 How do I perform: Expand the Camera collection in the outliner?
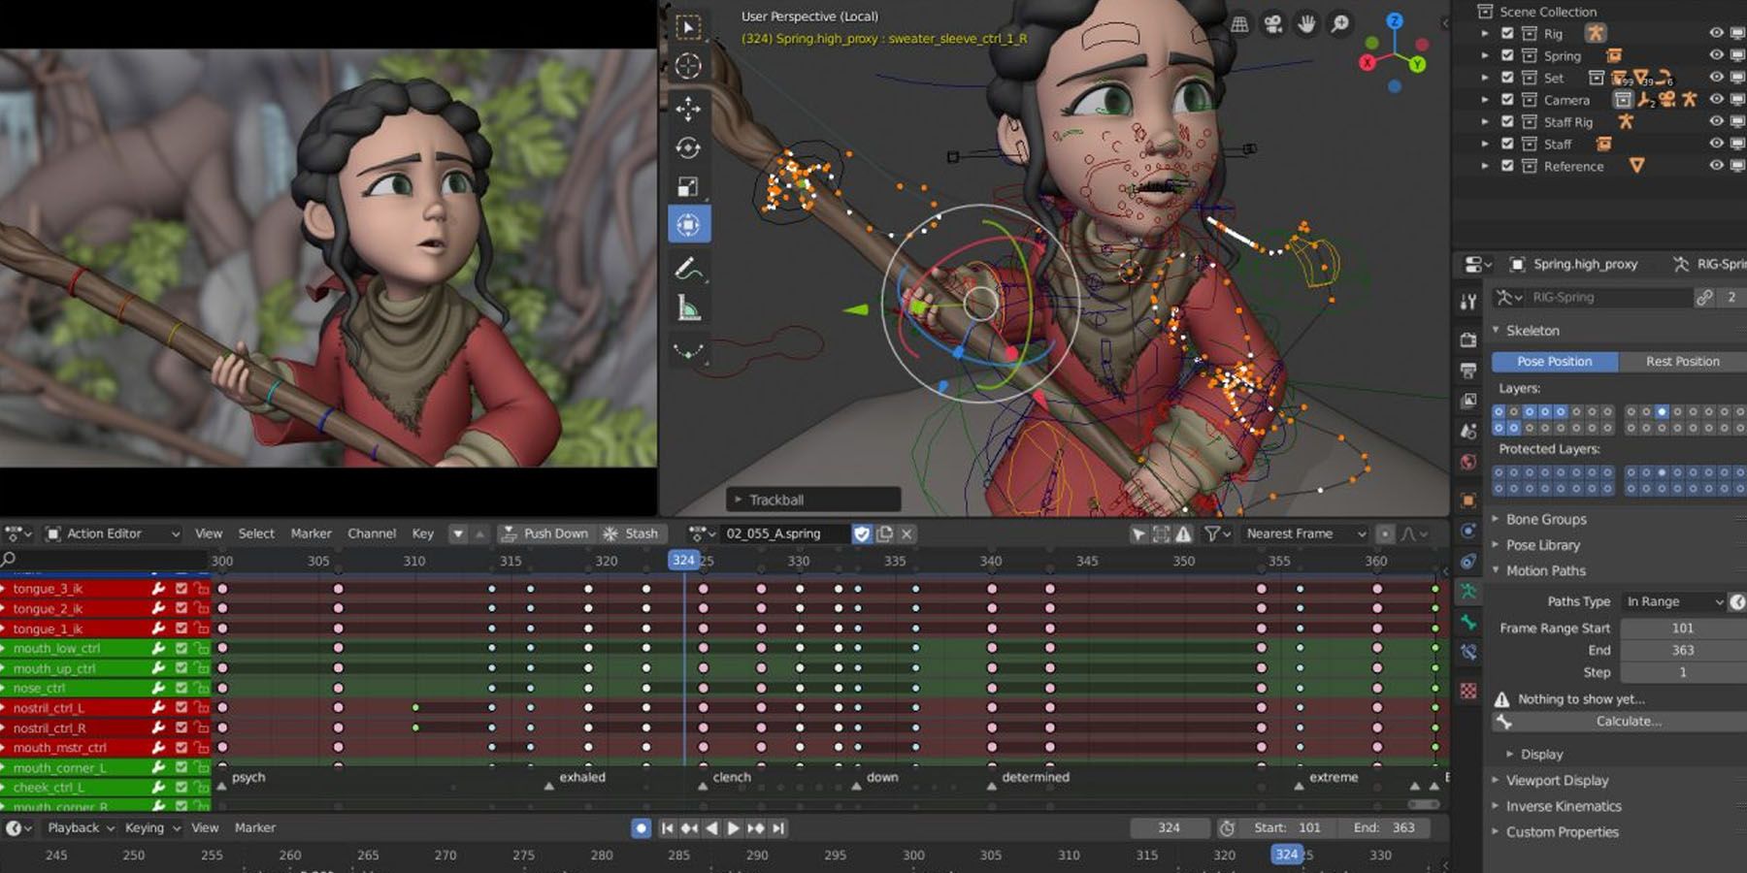1485,99
